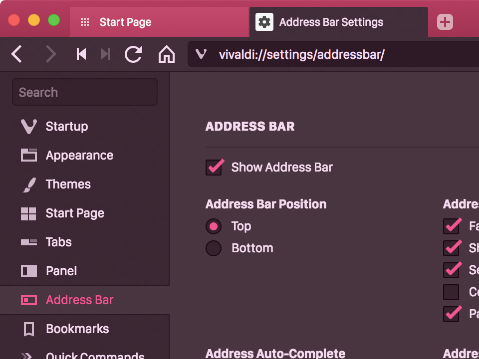
Task: Click the fast forward navigation button
Action: 105,54
